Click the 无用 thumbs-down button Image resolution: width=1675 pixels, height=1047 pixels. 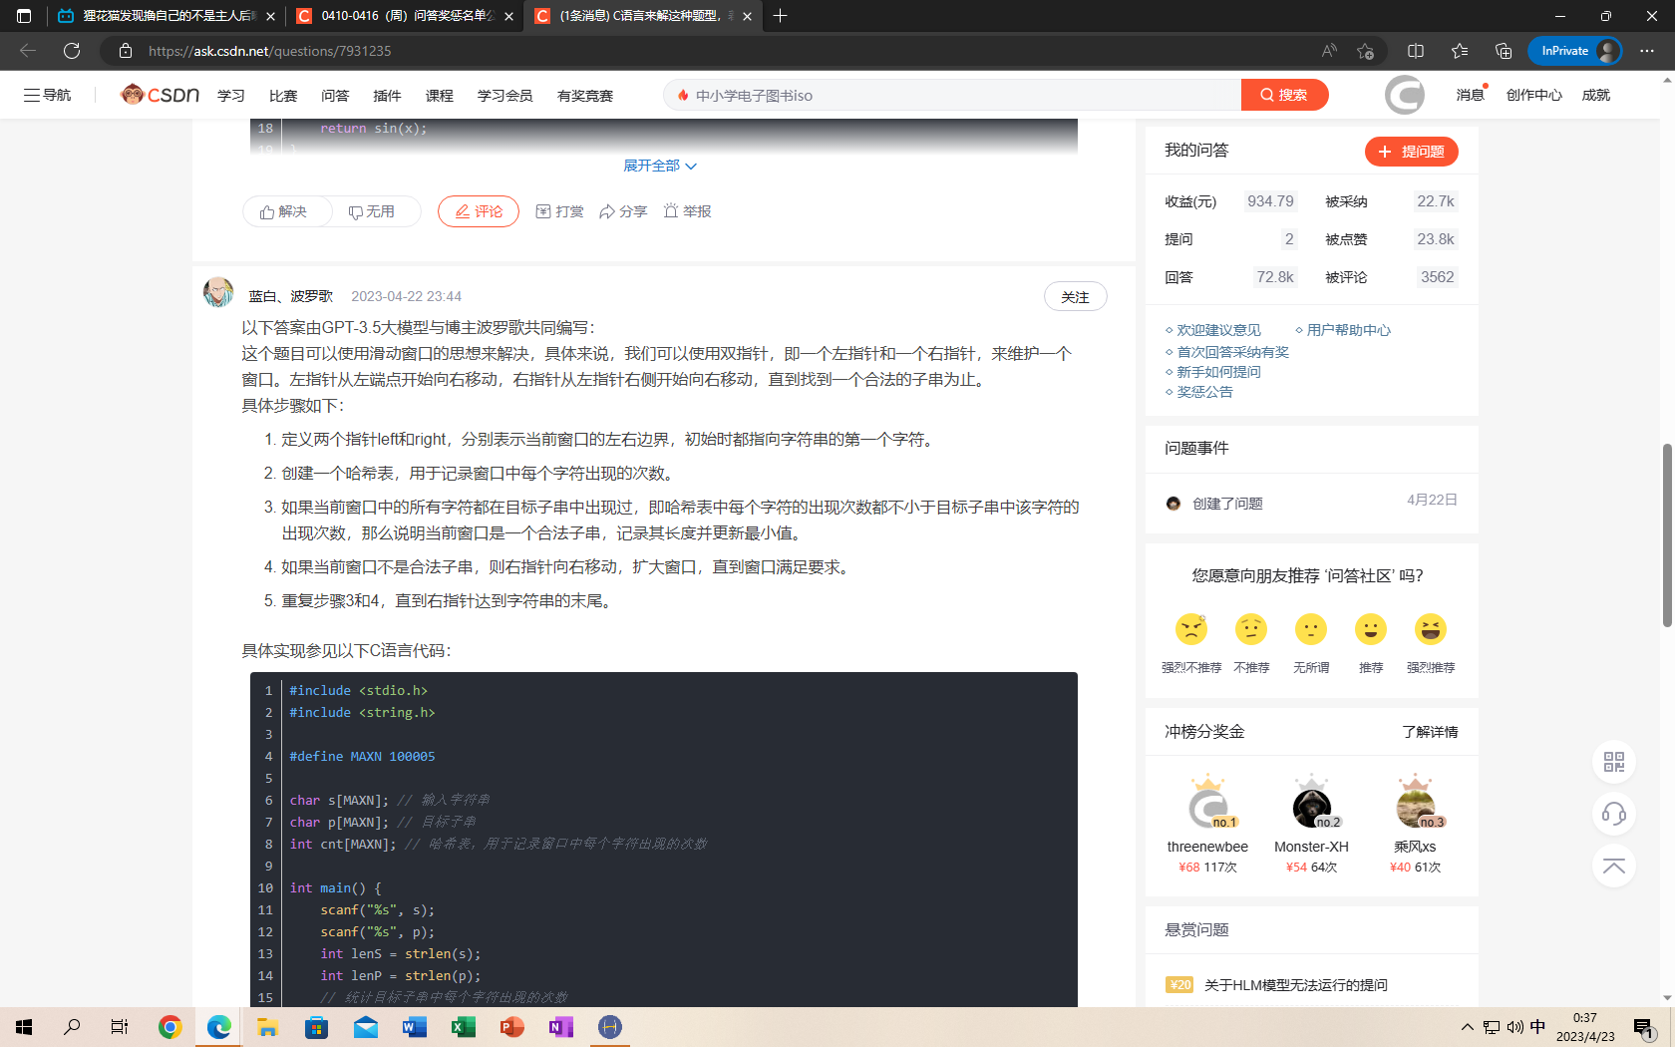[372, 211]
